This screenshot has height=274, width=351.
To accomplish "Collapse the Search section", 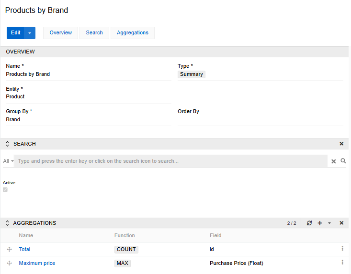I will [x=7, y=144].
